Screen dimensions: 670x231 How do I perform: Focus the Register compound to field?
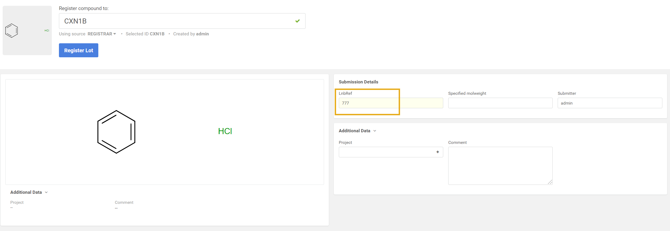[x=177, y=21]
